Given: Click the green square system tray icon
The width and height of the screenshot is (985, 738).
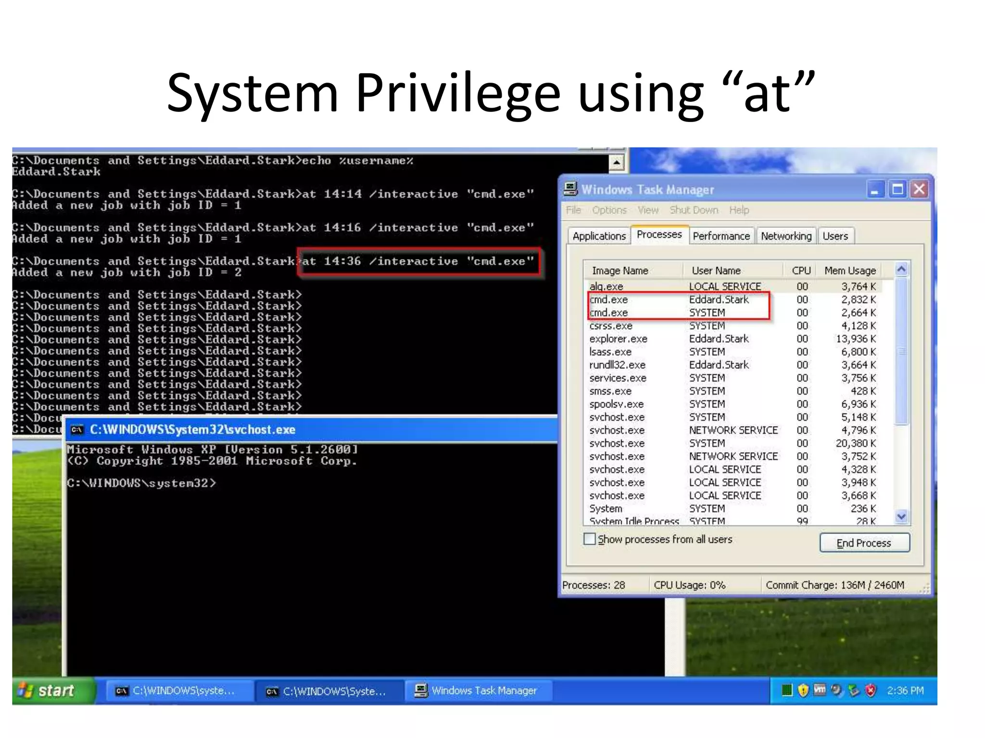Looking at the screenshot, I should tap(787, 690).
